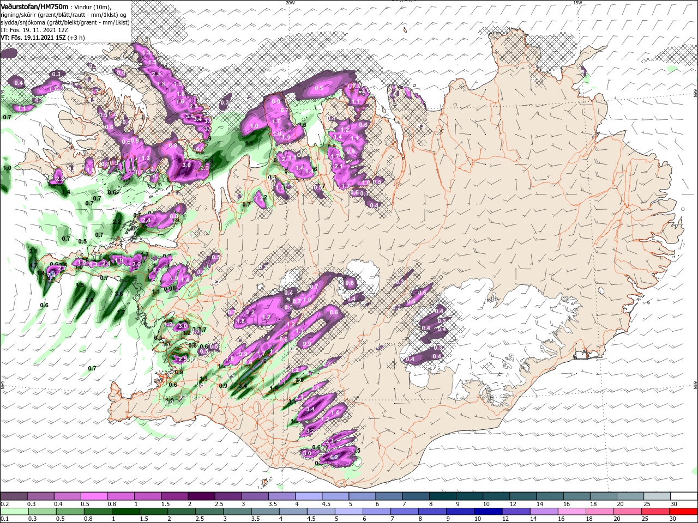Click the Veðurstofan/HM750m title text
698x523 pixels.
(34, 6)
